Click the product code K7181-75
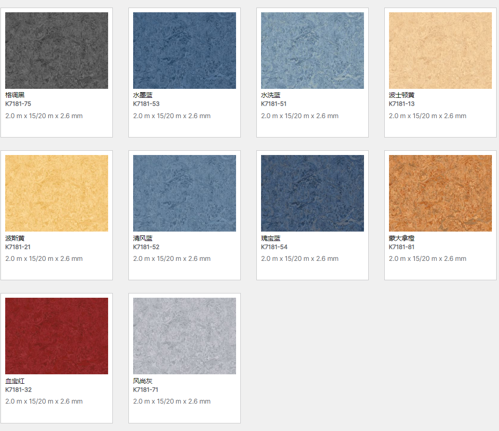Viewport: 499px width, 431px height. [18, 104]
